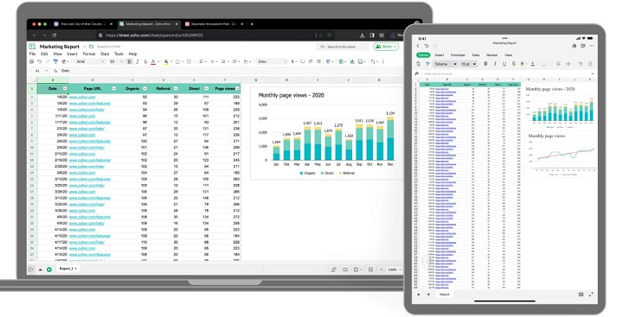Click the fullscreen expand icon on tablet
623x317 pixels.
point(591,295)
